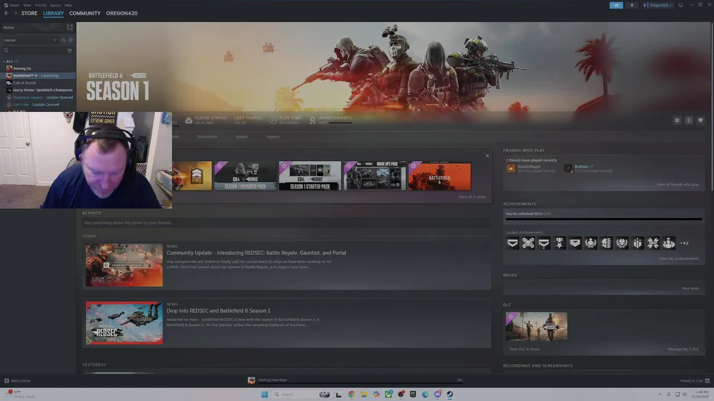Go to the COMMUNITY tab
Screen dimensions: 714x401
[85, 13]
